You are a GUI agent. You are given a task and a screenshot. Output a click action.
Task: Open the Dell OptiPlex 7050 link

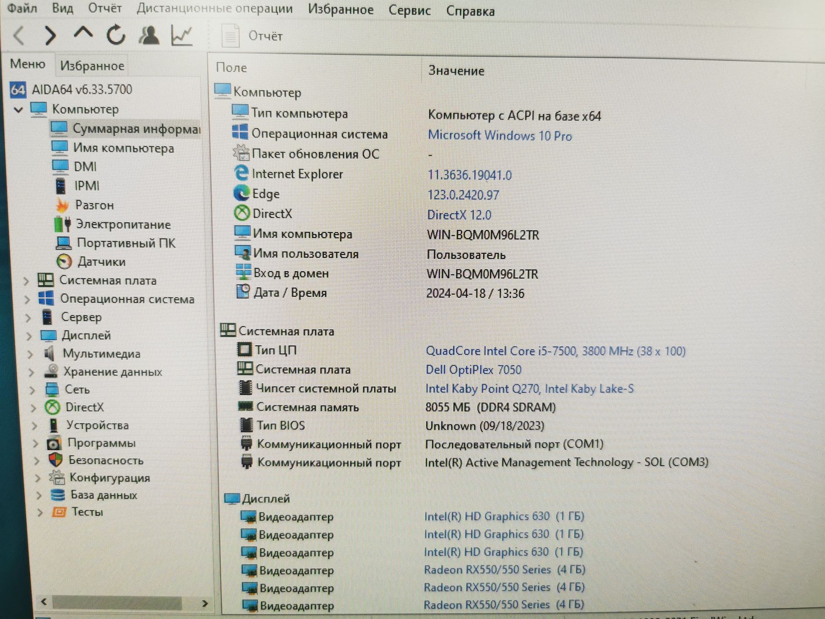(x=474, y=370)
